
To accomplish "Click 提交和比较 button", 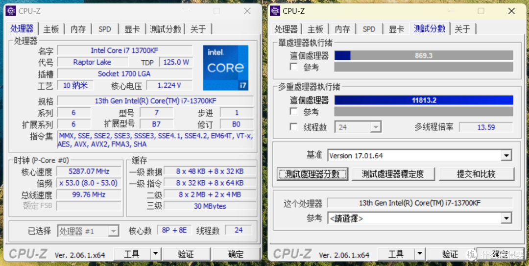I will 477,174.
